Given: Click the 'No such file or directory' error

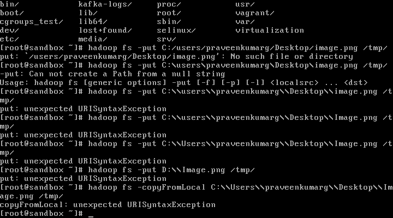Looking at the screenshot, I should 291,57.
